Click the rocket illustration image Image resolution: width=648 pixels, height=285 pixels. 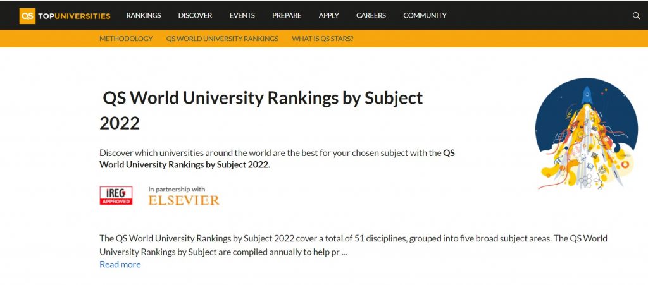586,133
